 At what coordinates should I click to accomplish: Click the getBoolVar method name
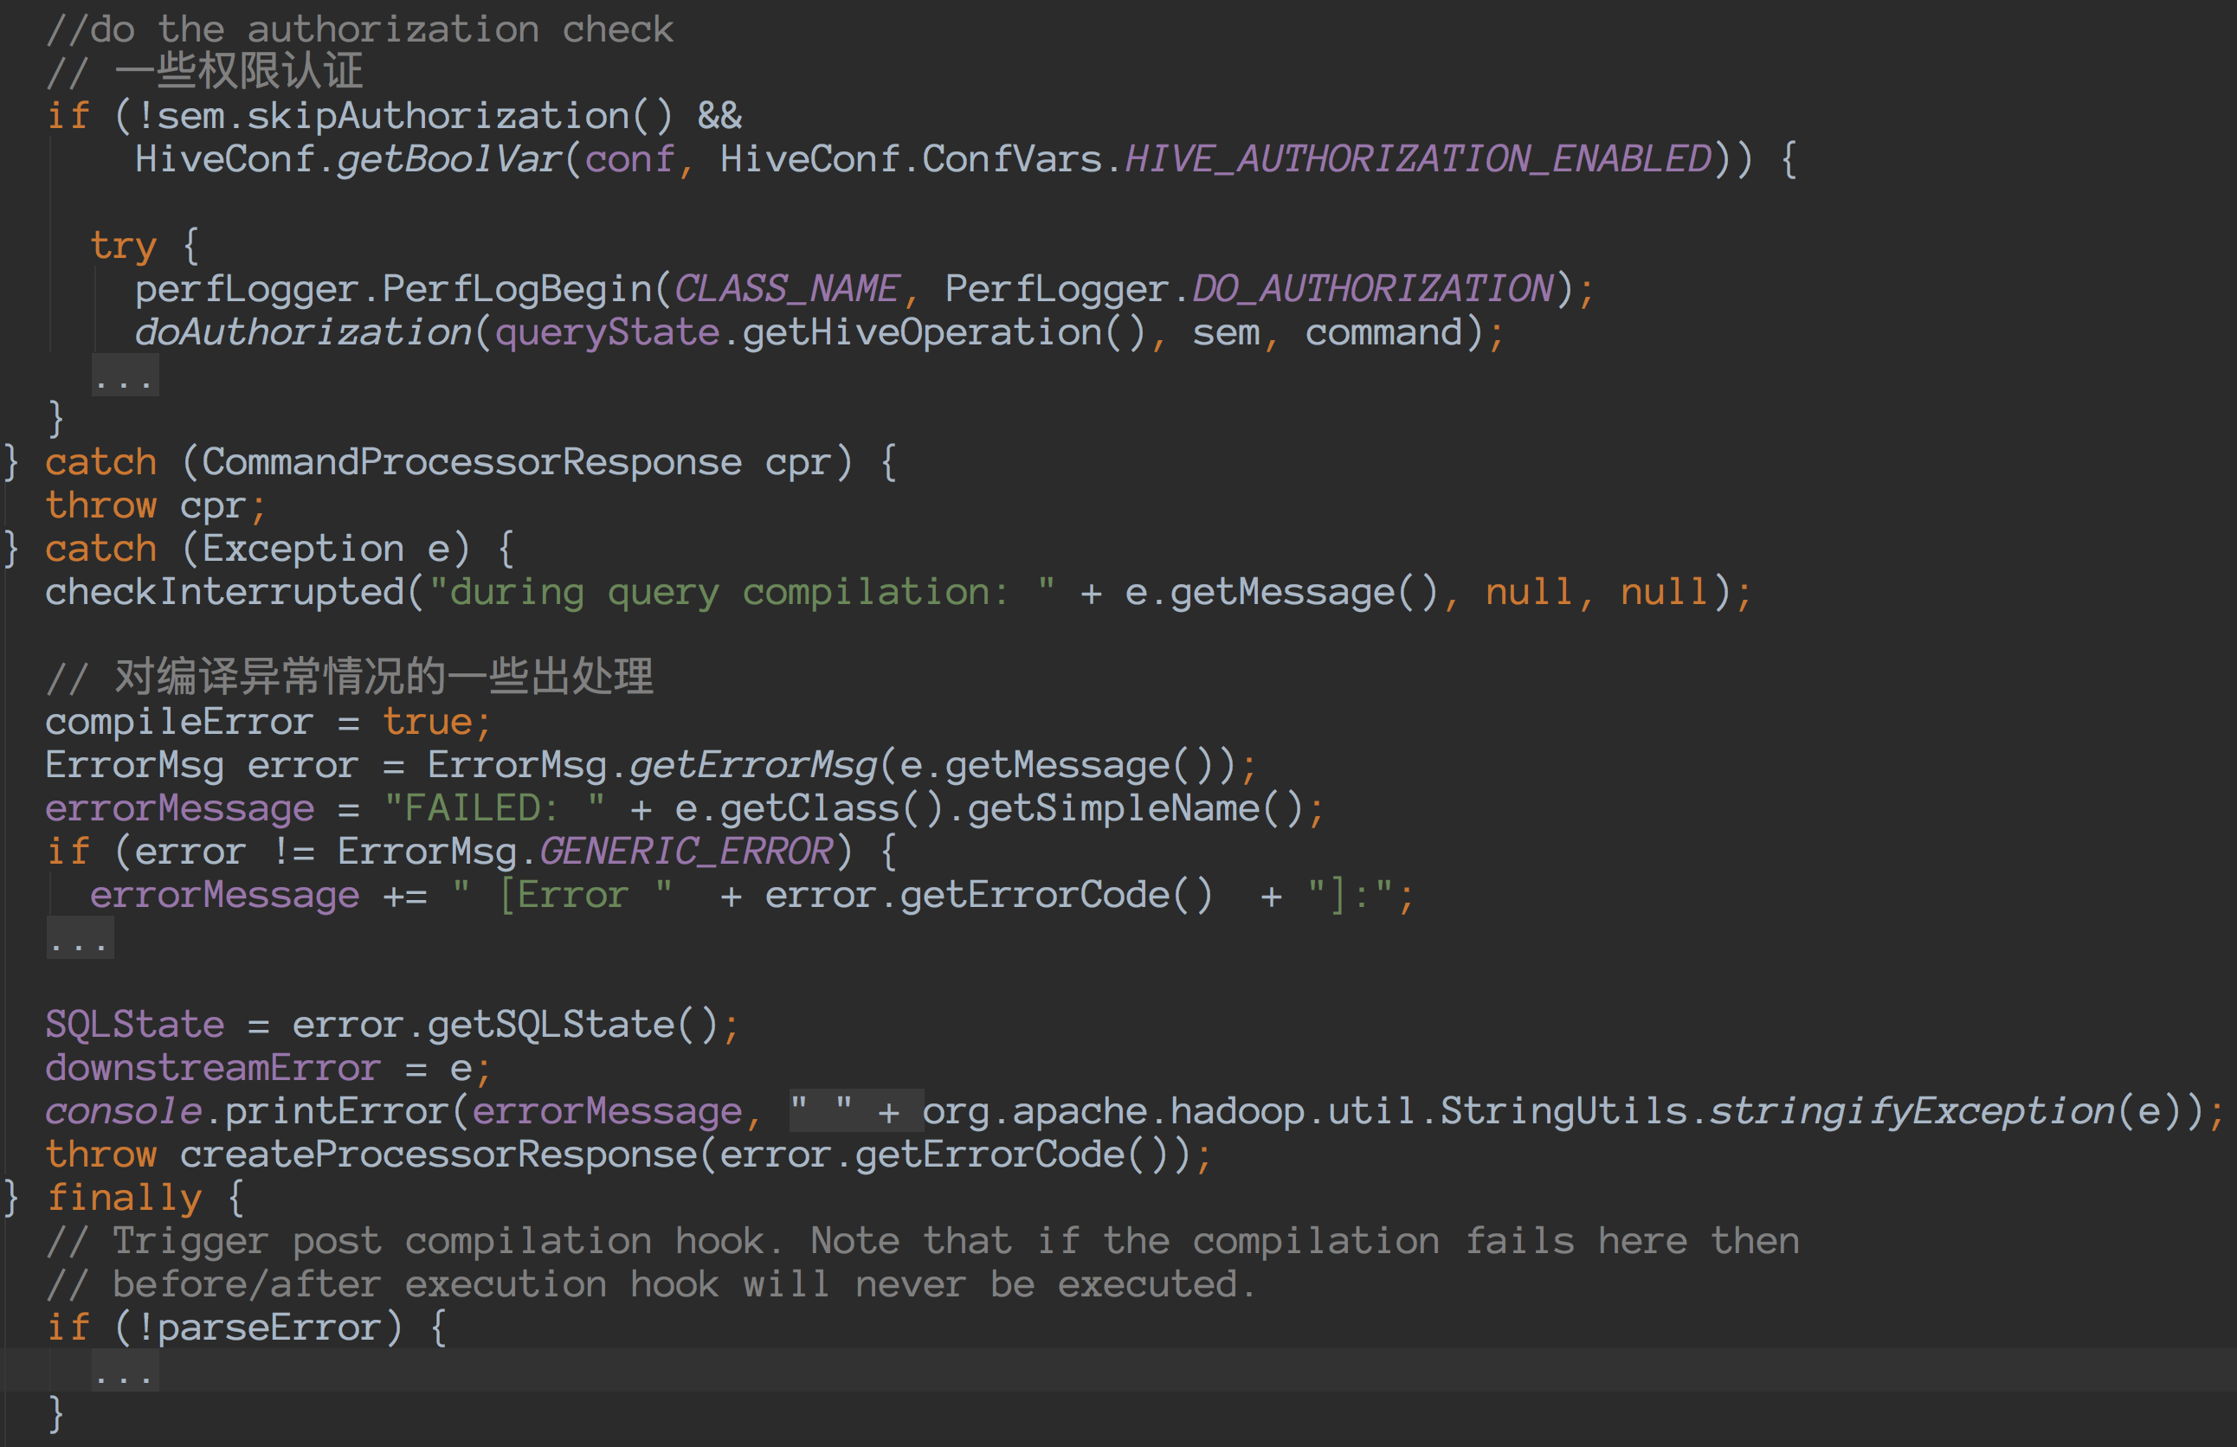coord(448,158)
